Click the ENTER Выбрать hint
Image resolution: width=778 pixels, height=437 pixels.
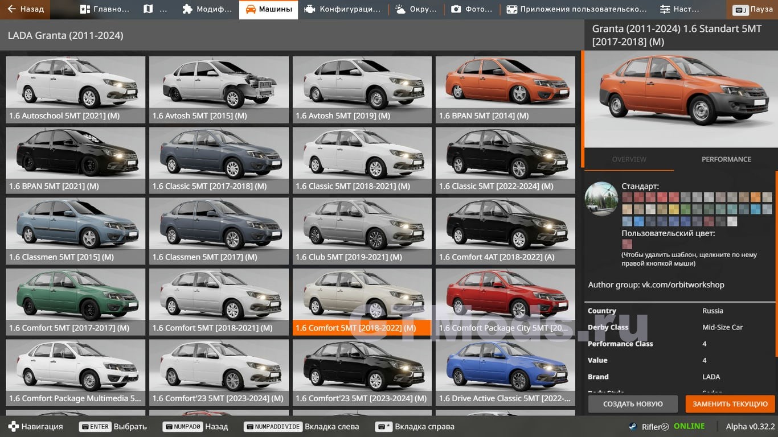click(113, 427)
